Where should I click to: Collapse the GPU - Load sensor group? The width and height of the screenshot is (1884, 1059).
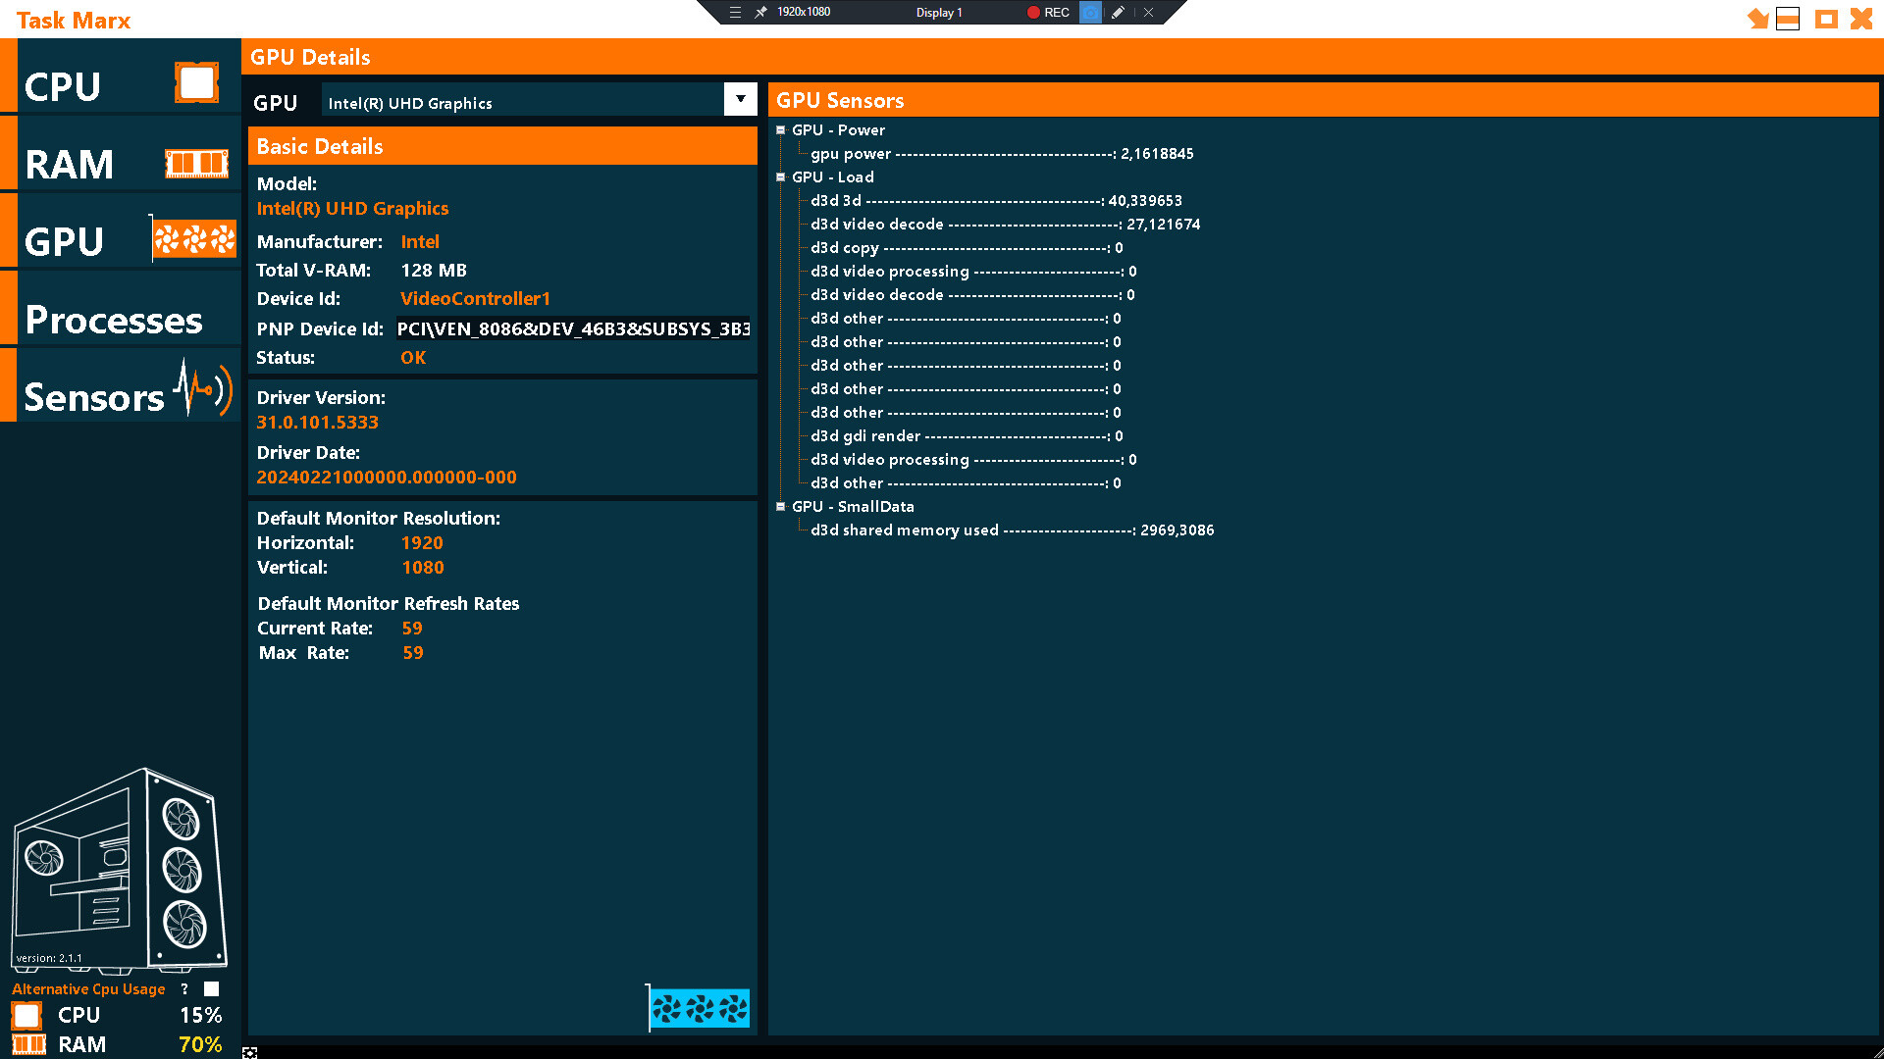coord(781,176)
